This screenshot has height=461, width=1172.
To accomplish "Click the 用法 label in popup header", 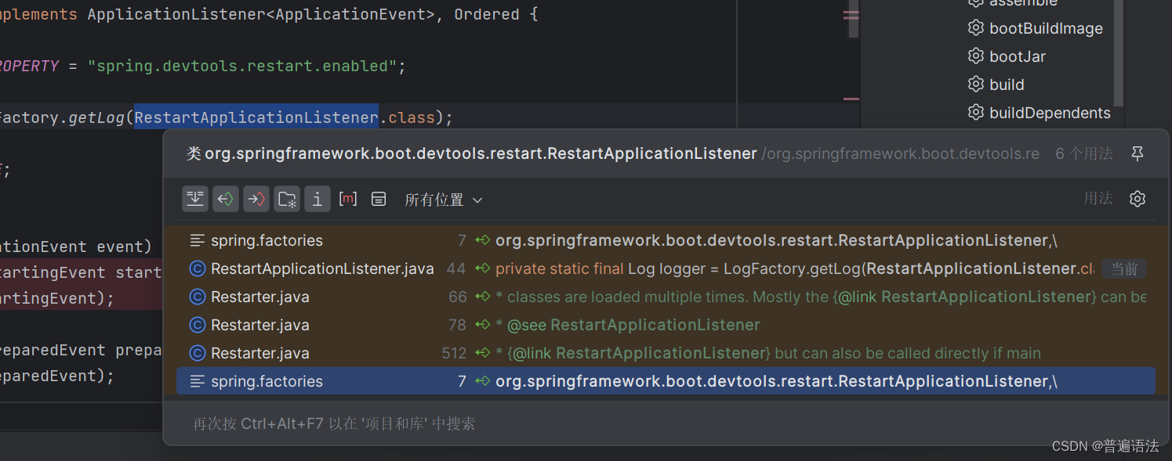I will [1098, 198].
